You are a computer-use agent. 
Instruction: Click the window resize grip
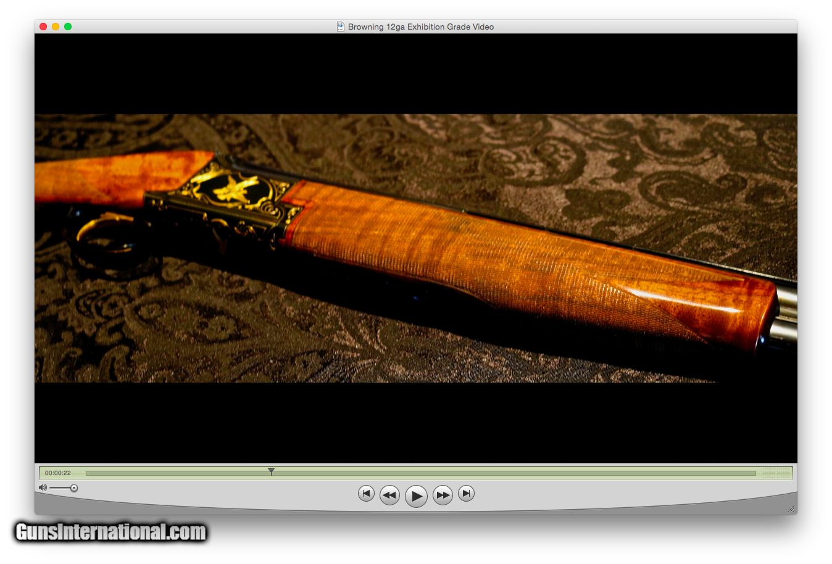click(791, 508)
